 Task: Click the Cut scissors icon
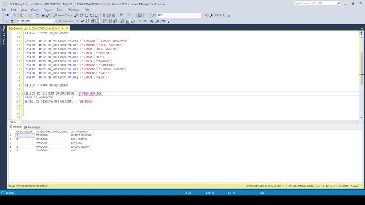(104, 15)
